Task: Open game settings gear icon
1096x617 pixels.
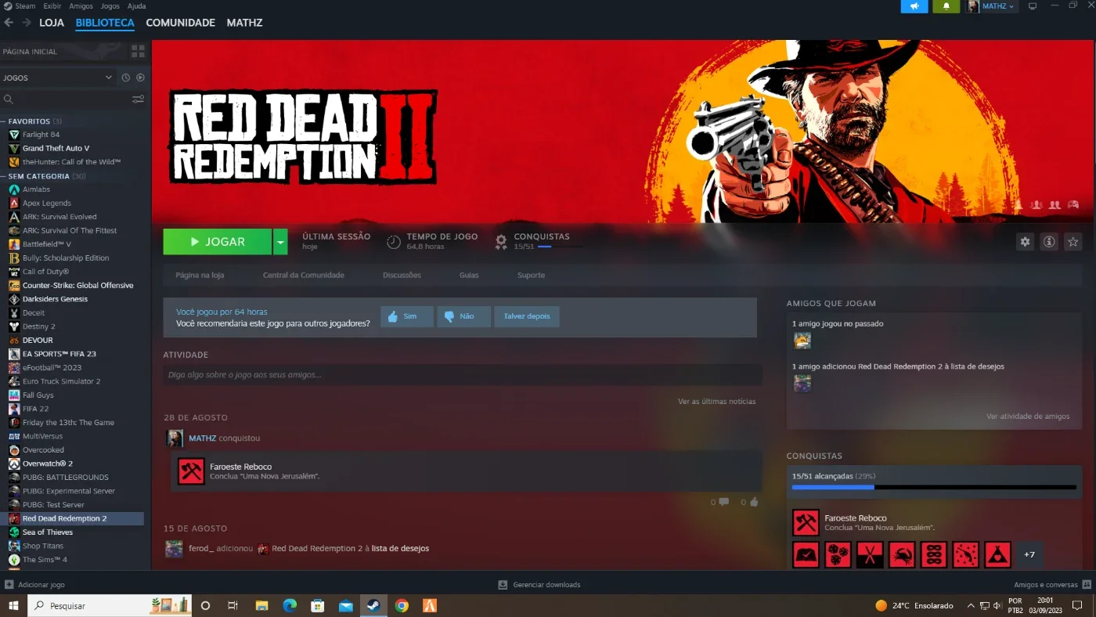Action: click(x=1025, y=242)
